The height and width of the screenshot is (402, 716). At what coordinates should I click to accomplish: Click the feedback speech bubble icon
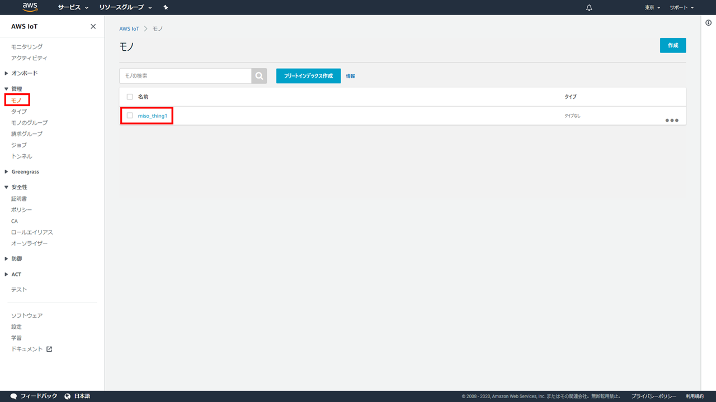point(13,396)
